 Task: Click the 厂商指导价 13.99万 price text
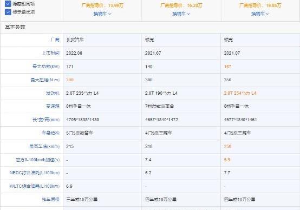coord(102,5)
